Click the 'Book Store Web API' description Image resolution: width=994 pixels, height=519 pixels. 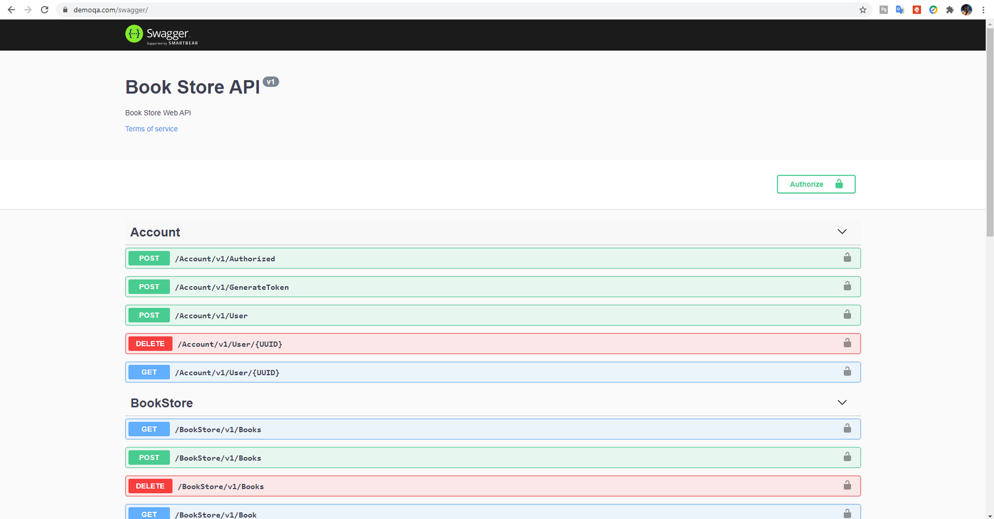tap(158, 113)
